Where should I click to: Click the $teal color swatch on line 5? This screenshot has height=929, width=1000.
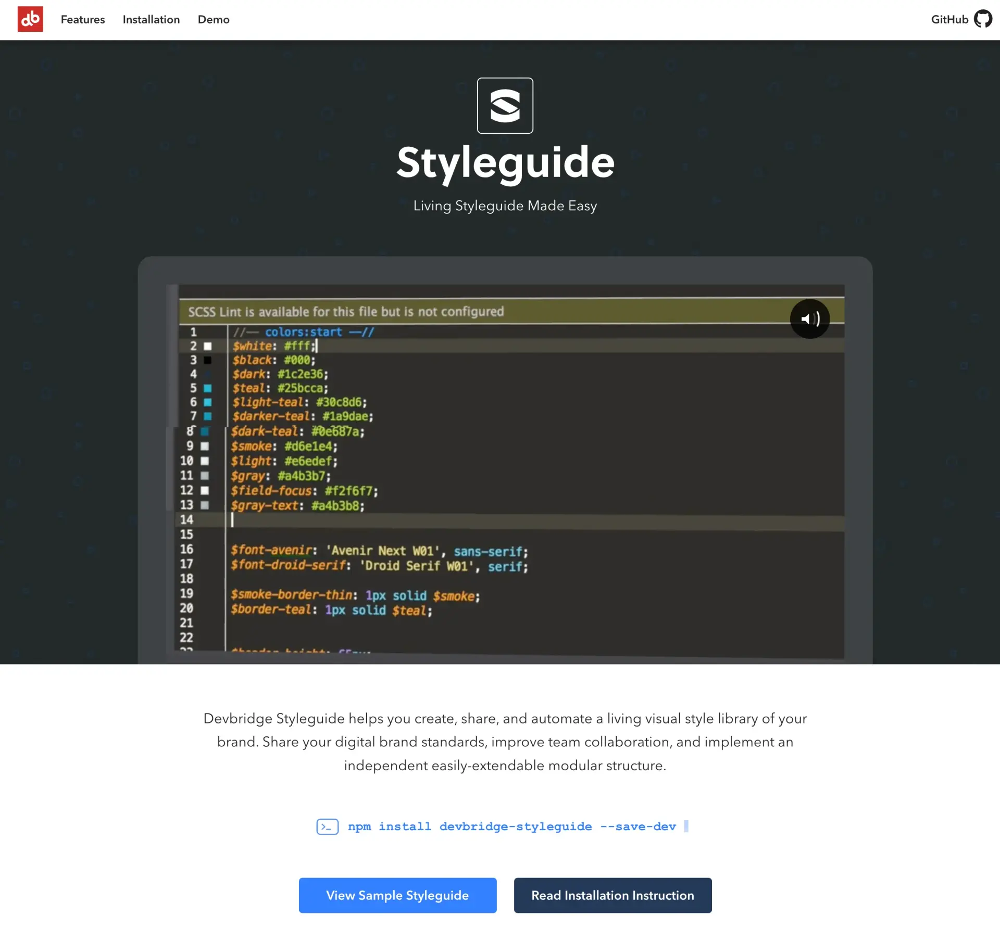coord(207,388)
